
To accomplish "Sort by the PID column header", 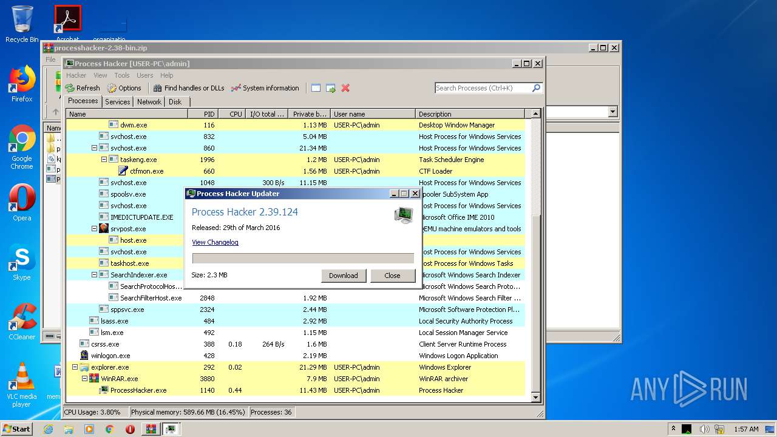I will 203,113.
